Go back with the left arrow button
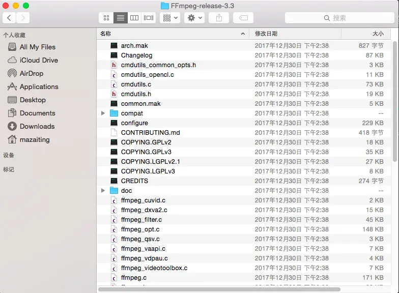This screenshot has width=399, height=293. click(x=9, y=18)
